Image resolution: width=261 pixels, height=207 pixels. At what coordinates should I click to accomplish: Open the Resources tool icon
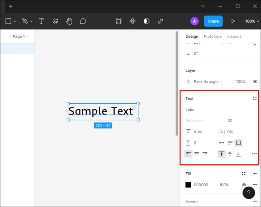click(x=56, y=21)
